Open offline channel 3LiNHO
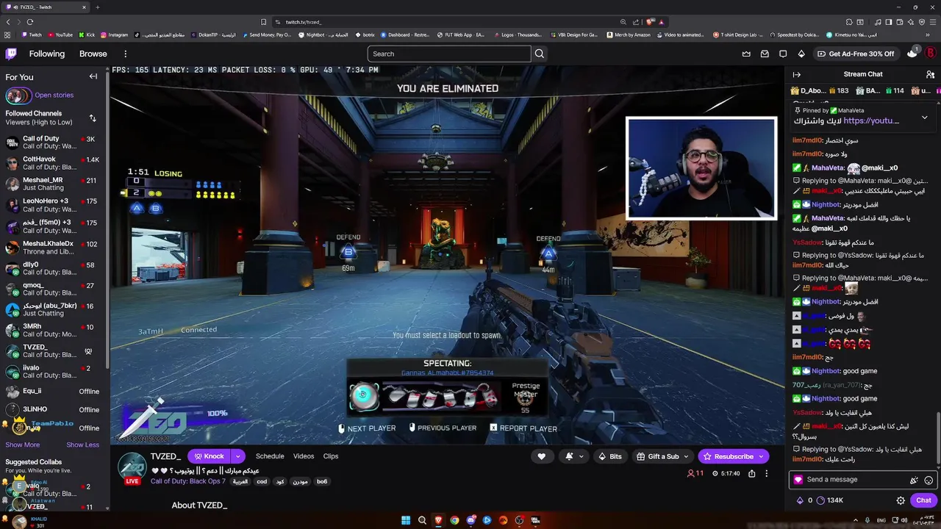The width and height of the screenshot is (941, 529). 53,409
